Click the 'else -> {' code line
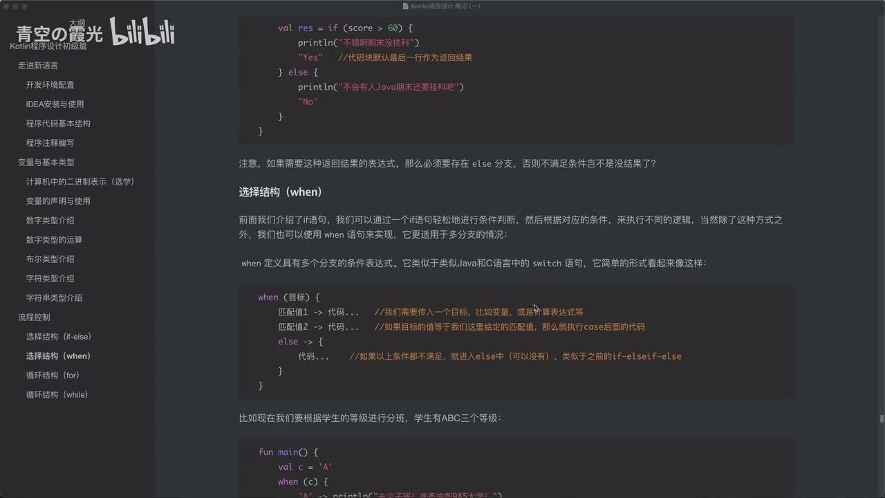This screenshot has height=498, width=885. pyautogui.click(x=300, y=342)
